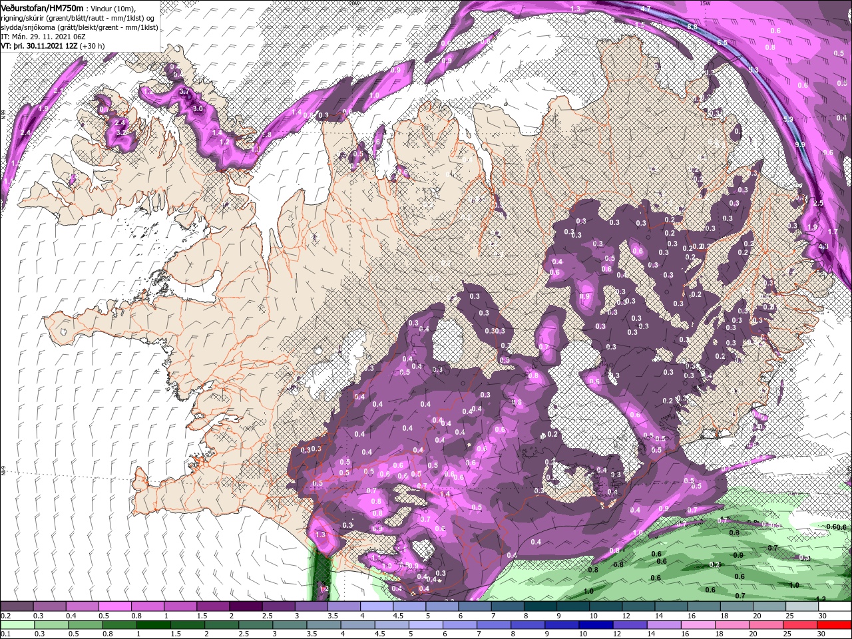852x639 pixels.
Task: Pick the pale lavender 4 swatch in snow legend
Action: coord(377,606)
